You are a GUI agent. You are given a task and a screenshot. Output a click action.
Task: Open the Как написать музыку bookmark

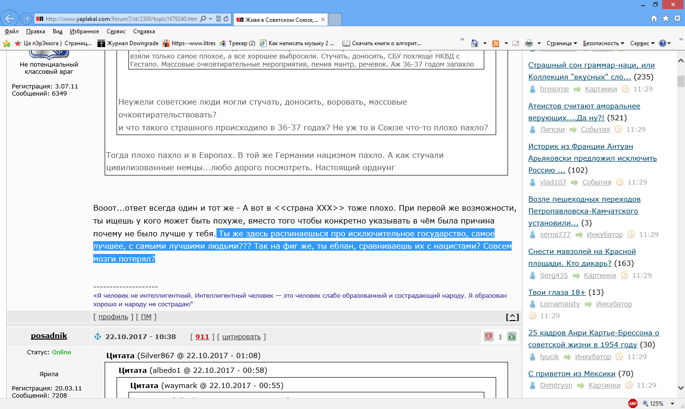296,43
